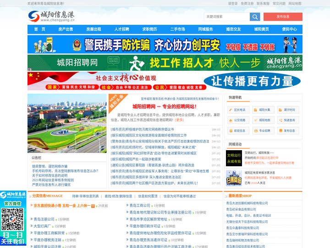Click the 文明出行 activity thumbnail
Viewport: 330px width, 248px height.
click(234, 158)
